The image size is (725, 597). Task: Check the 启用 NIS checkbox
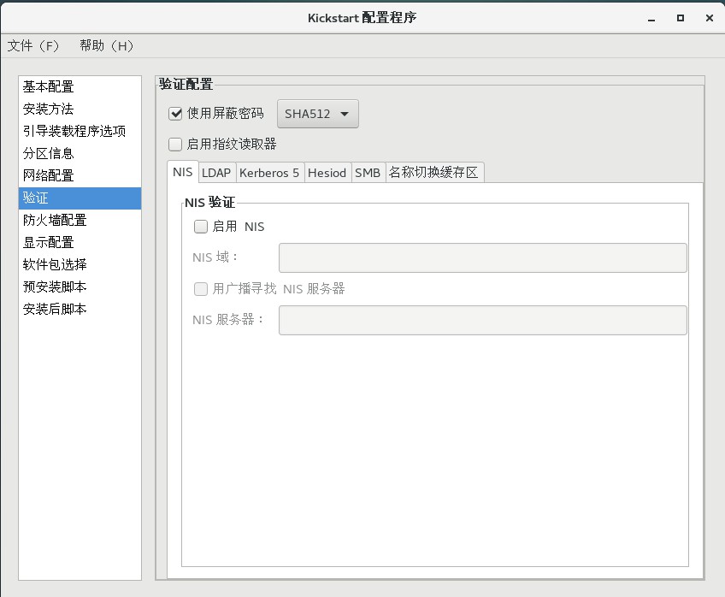click(201, 227)
